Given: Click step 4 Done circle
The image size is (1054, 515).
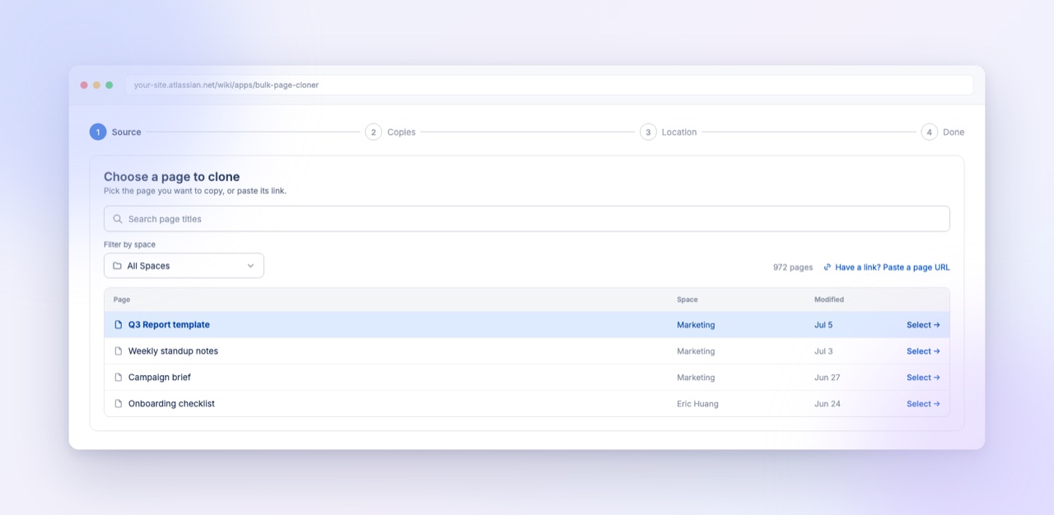Looking at the screenshot, I should click(930, 132).
